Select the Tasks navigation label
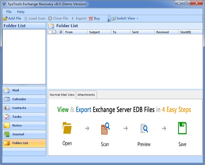 [17, 116]
